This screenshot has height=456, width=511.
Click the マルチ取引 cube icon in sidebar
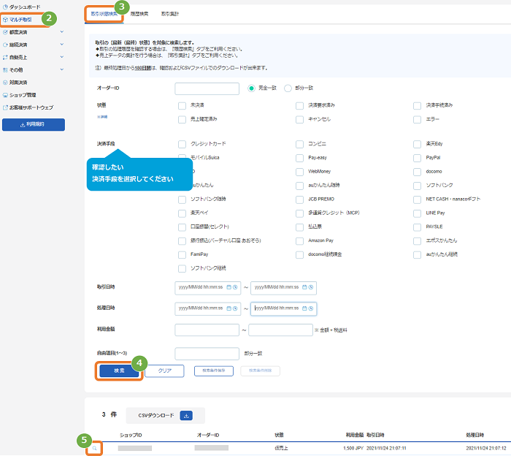click(x=5, y=20)
